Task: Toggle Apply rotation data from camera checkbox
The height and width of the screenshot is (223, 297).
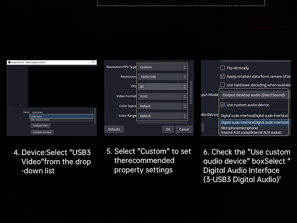Action: click(x=223, y=76)
